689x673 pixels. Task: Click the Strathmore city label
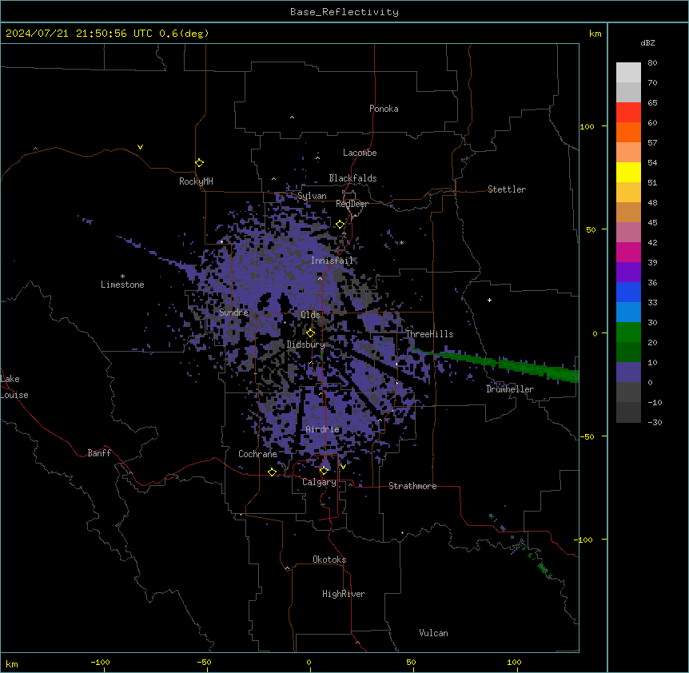(x=412, y=486)
